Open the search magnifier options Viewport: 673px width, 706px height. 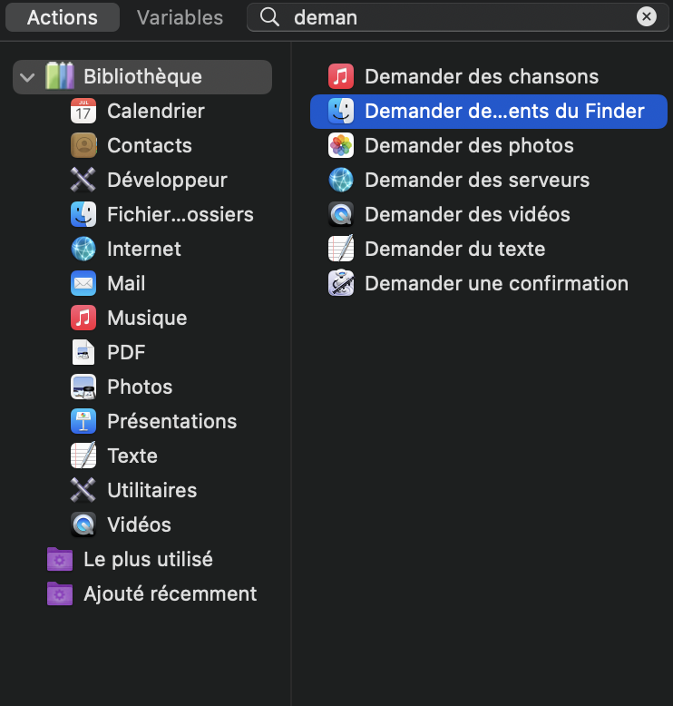269,17
